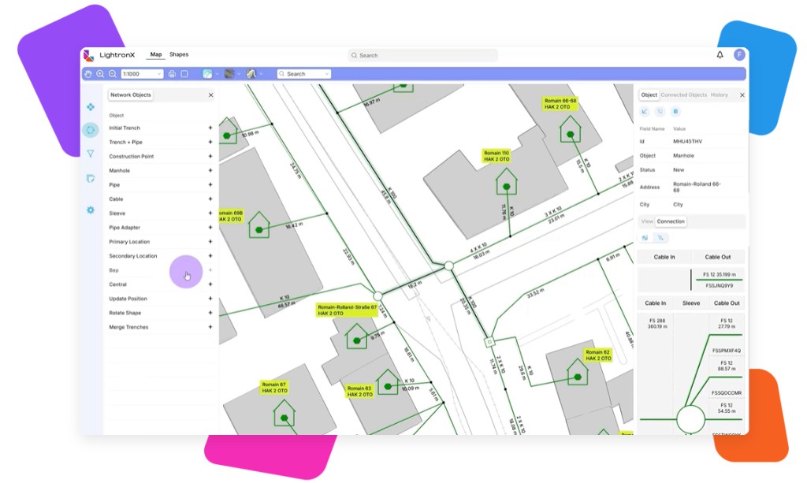
Task: Expand the dark gray layer dropdown arrow
Action: pos(239,74)
